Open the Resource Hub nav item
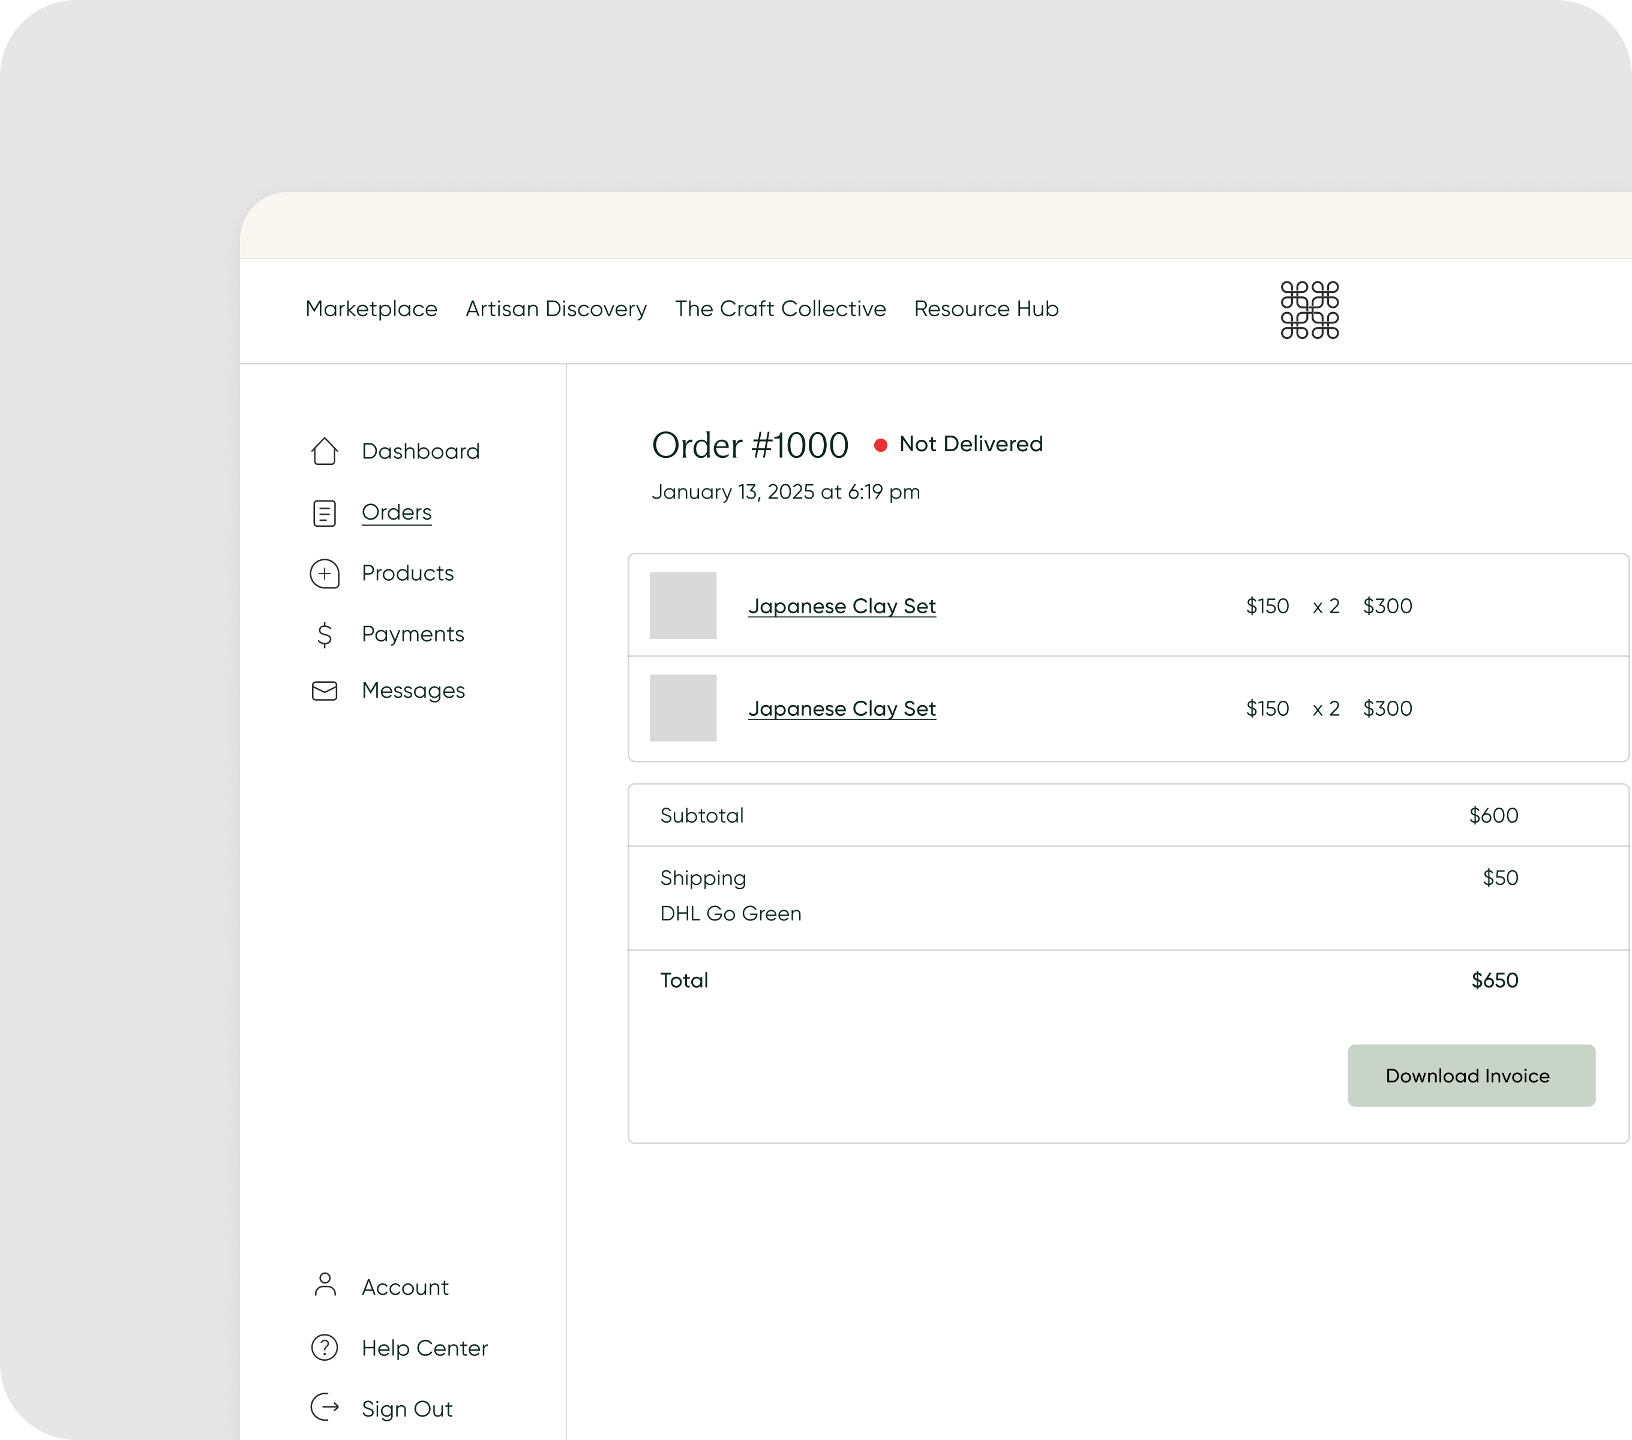The height and width of the screenshot is (1440, 1632). (x=986, y=309)
